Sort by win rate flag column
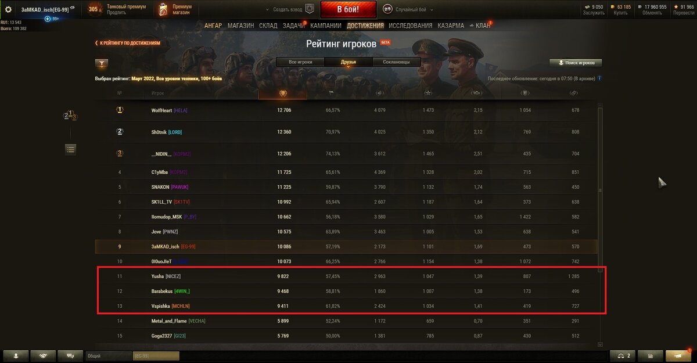Image resolution: width=697 pixels, height=363 pixels. coord(330,93)
